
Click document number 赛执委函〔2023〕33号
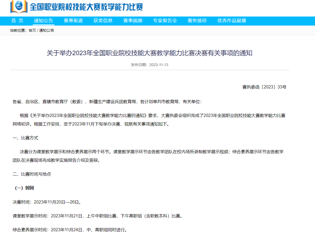[x=264, y=87]
